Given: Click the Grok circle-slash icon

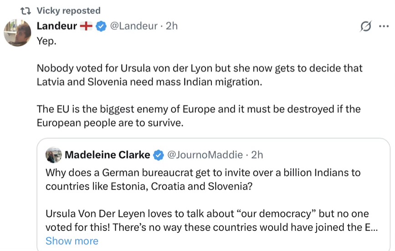Looking at the screenshot, I should (365, 26).
